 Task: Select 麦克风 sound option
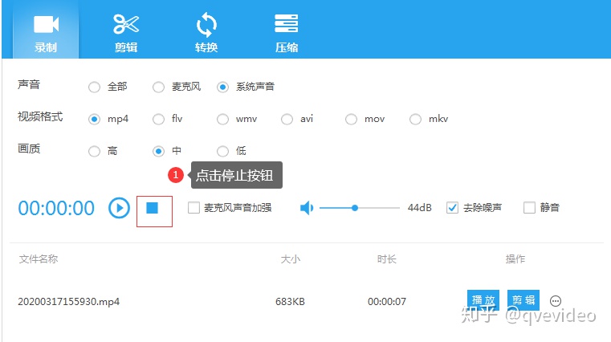click(159, 87)
